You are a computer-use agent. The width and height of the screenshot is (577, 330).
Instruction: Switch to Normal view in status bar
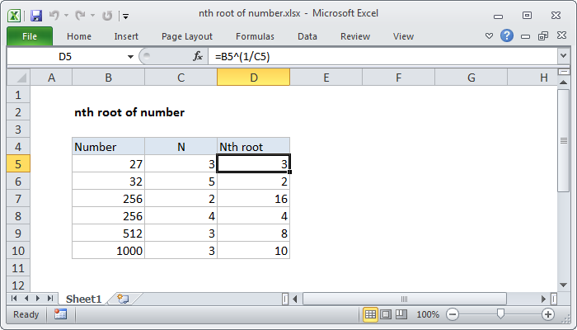pos(371,314)
